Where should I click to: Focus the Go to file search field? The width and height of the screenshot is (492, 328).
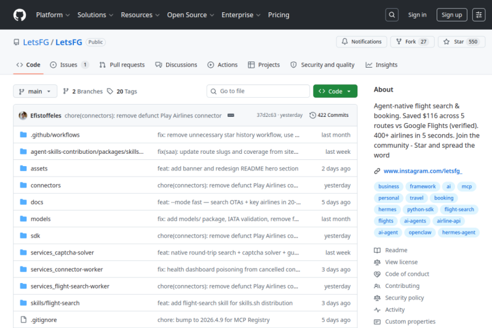click(x=258, y=91)
